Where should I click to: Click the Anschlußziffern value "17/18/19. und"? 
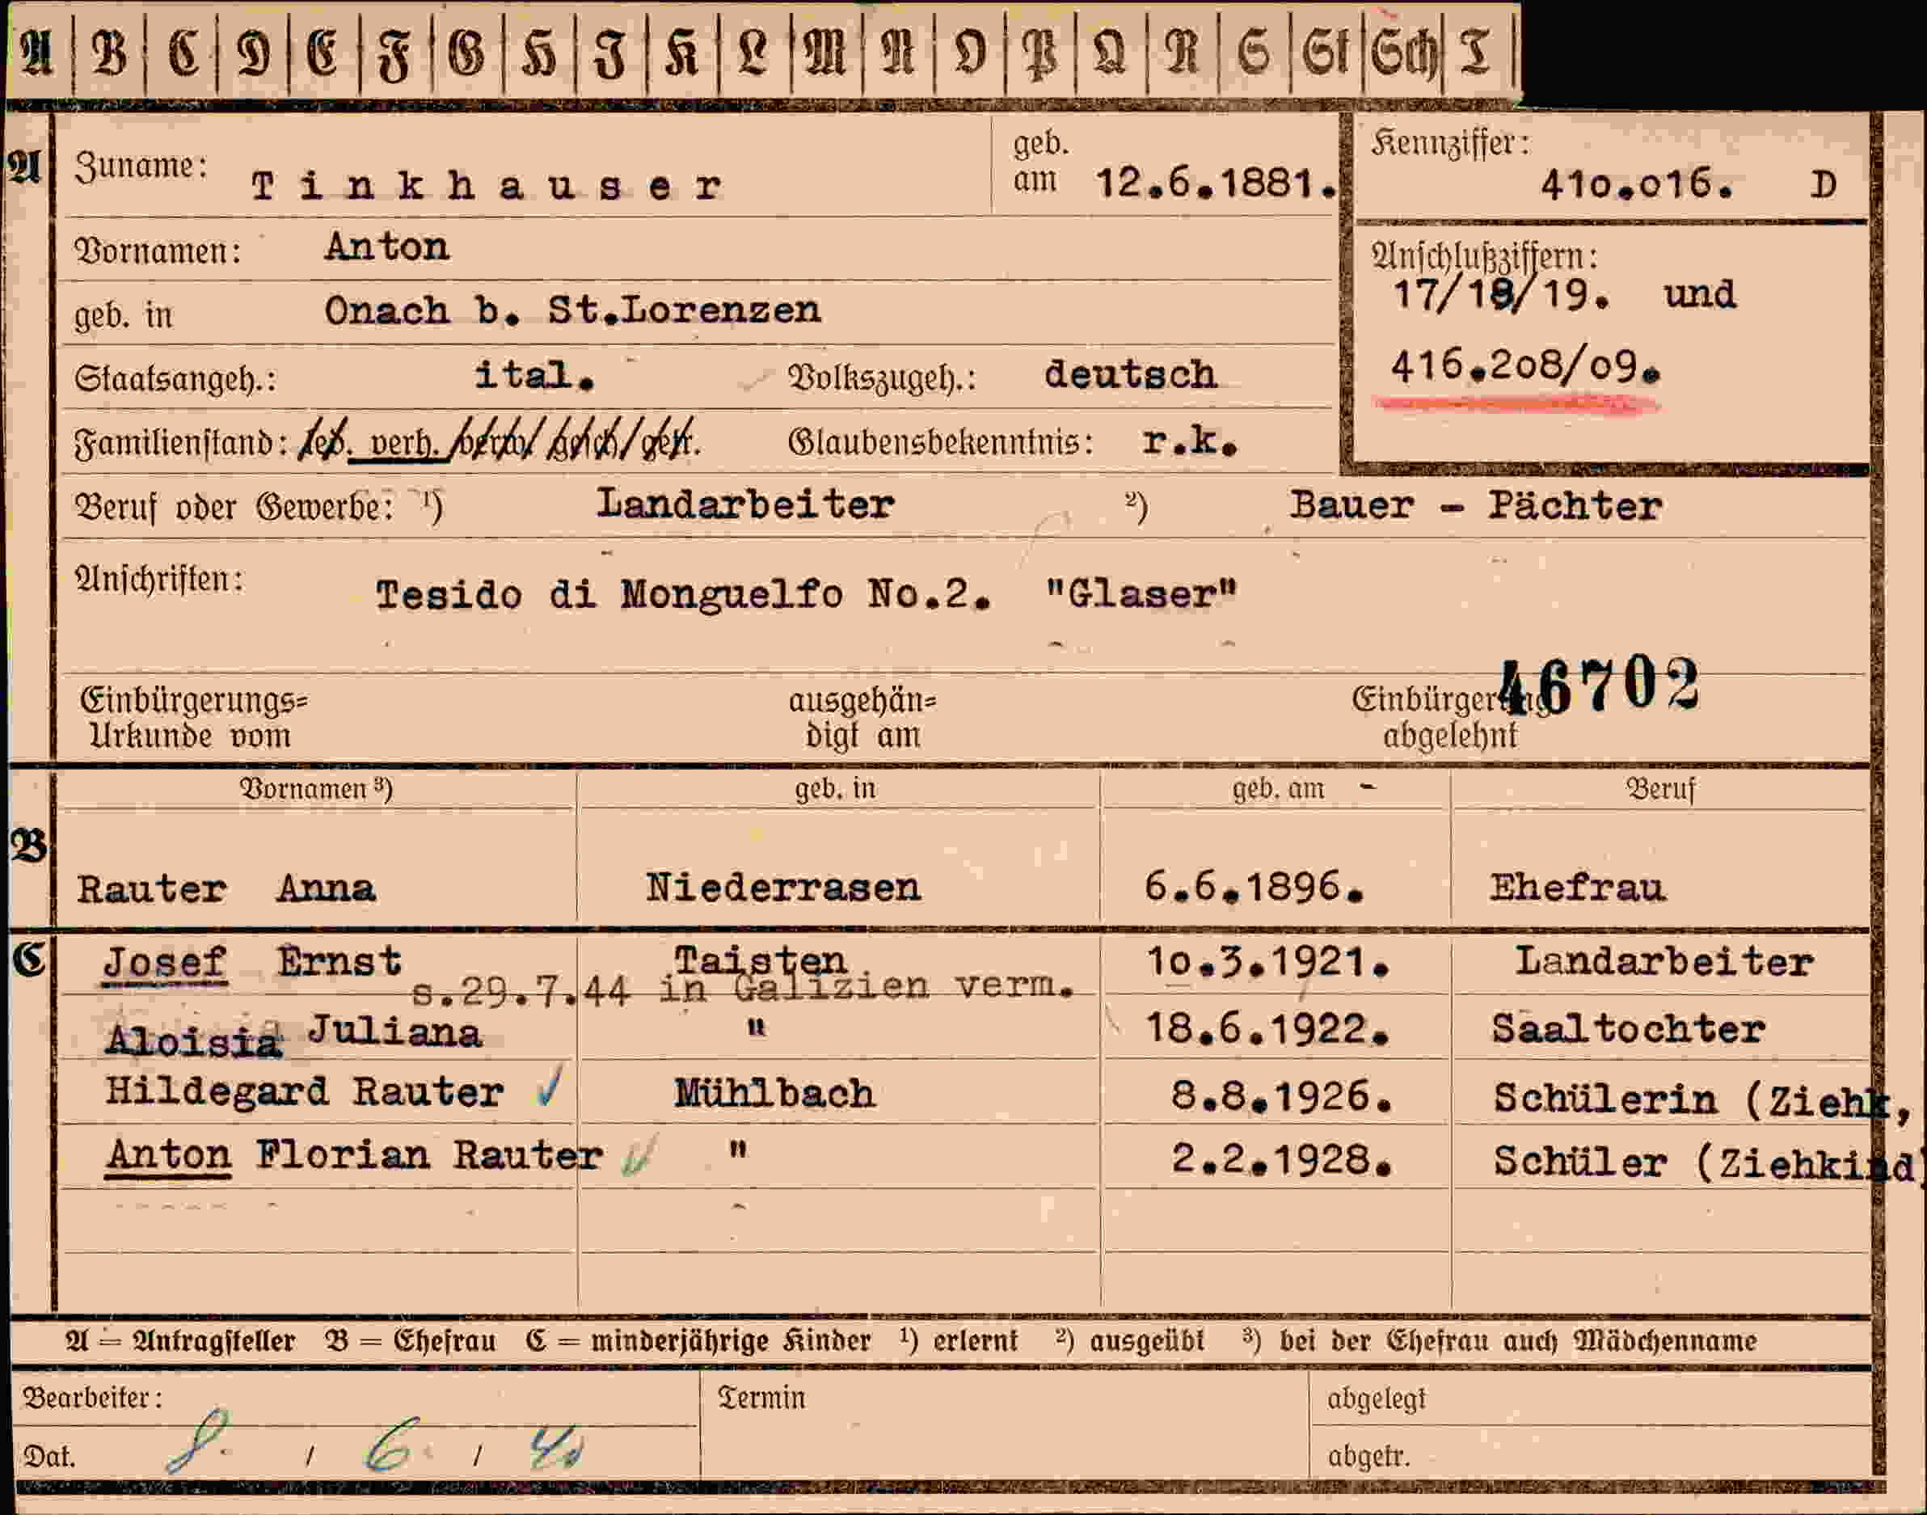1564,294
